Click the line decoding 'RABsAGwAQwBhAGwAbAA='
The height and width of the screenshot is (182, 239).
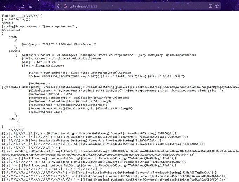point(114,176)
